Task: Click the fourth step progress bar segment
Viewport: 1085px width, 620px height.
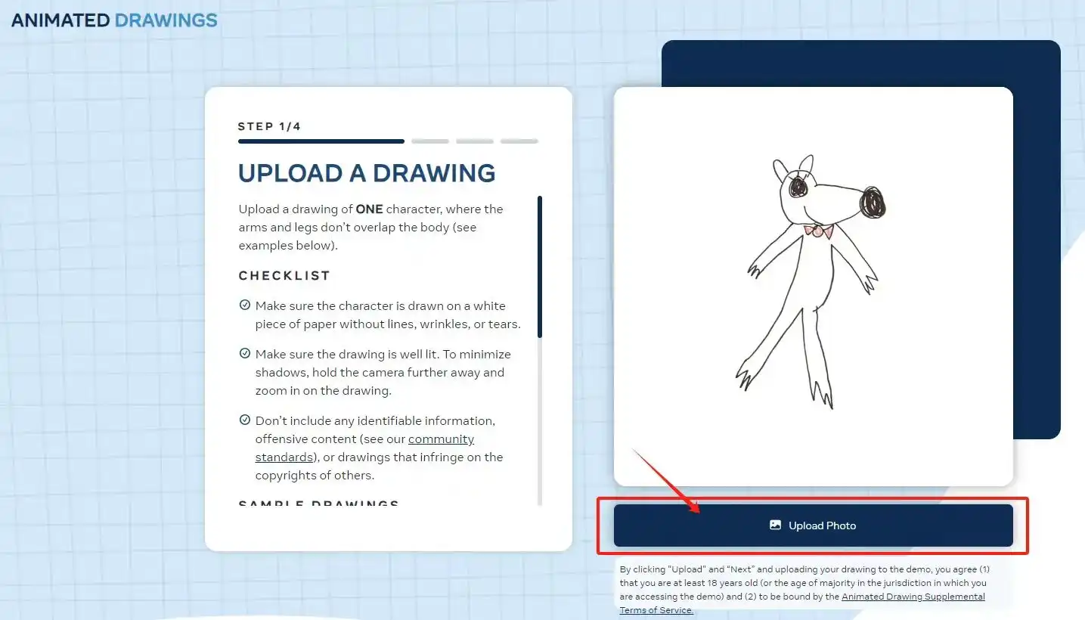Action: (519, 141)
